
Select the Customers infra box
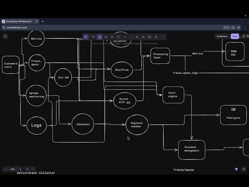tap(11, 65)
